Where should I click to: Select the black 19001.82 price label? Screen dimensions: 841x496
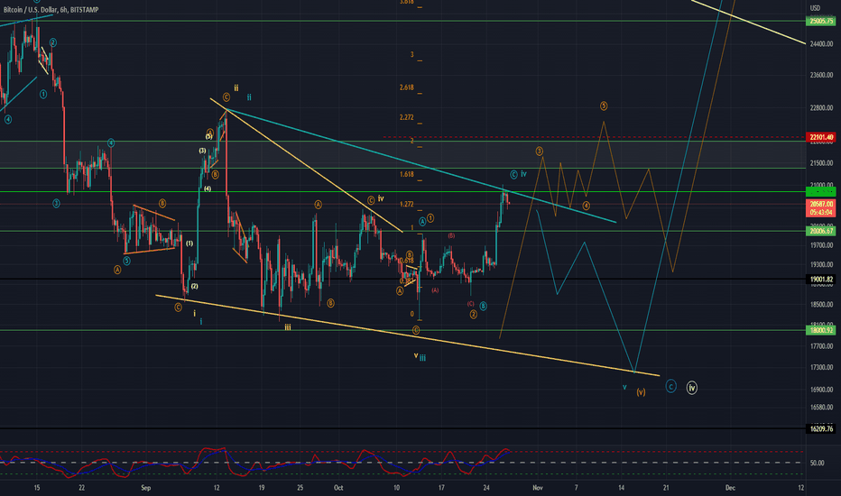(821, 280)
